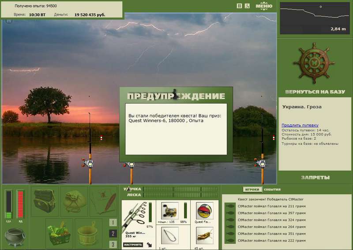Click the depth map showing 2,84 m

click(x=315, y=18)
